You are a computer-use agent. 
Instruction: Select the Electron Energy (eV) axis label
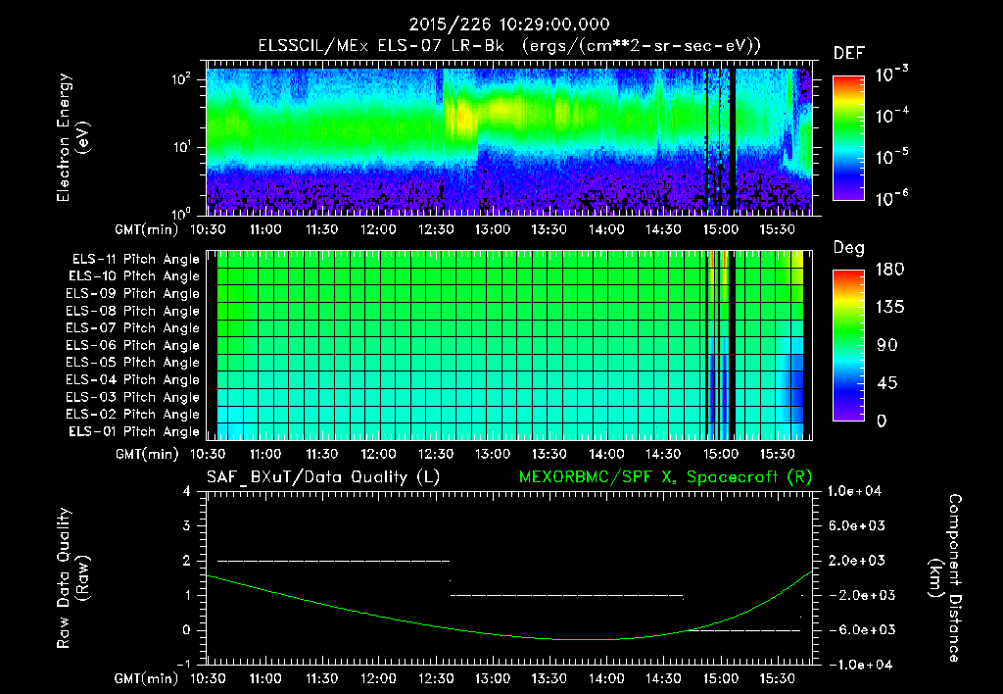pyautogui.click(x=72, y=137)
